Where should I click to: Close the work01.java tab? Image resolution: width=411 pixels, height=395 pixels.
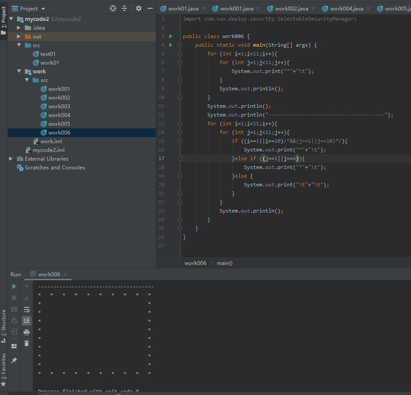203,9
